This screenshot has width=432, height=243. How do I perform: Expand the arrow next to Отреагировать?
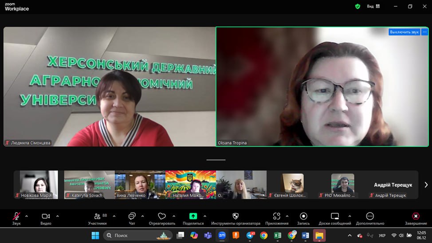174,216
